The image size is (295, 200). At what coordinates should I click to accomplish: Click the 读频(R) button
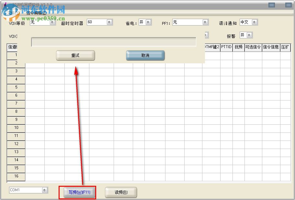pyautogui.click(x=121, y=192)
